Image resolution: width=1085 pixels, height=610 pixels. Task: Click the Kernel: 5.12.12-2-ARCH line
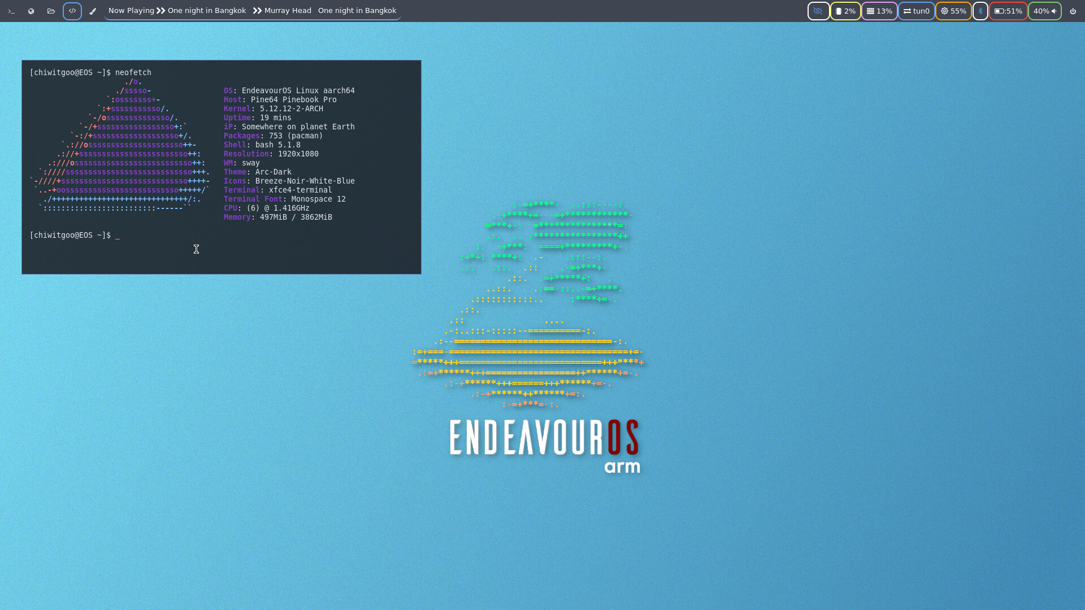274,108
